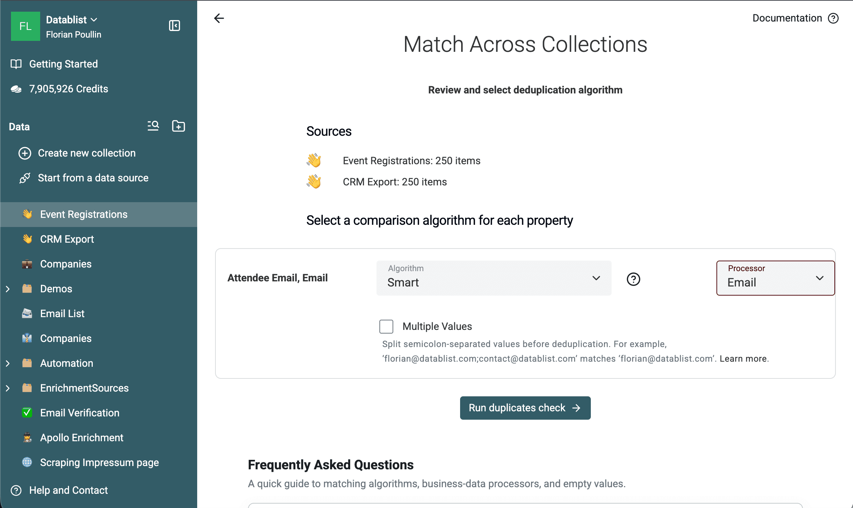Expand the Demos folder chevron
This screenshot has width=853, height=508.
click(8, 289)
